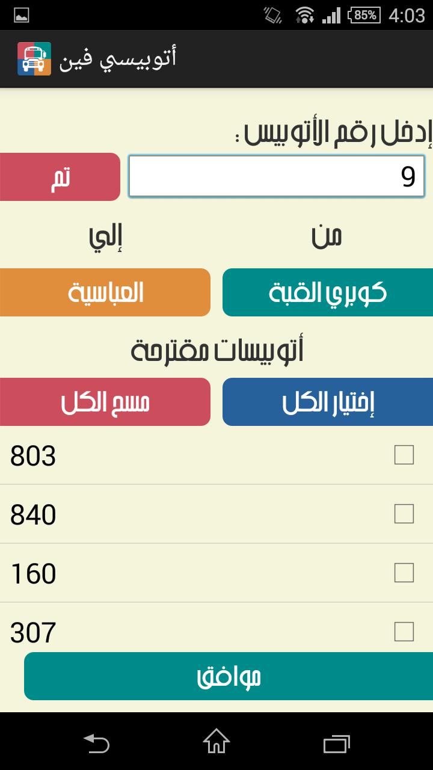Tap the bus app logo icon
The height and width of the screenshot is (770, 433).
pyautogui.click(x=34, y=59)
